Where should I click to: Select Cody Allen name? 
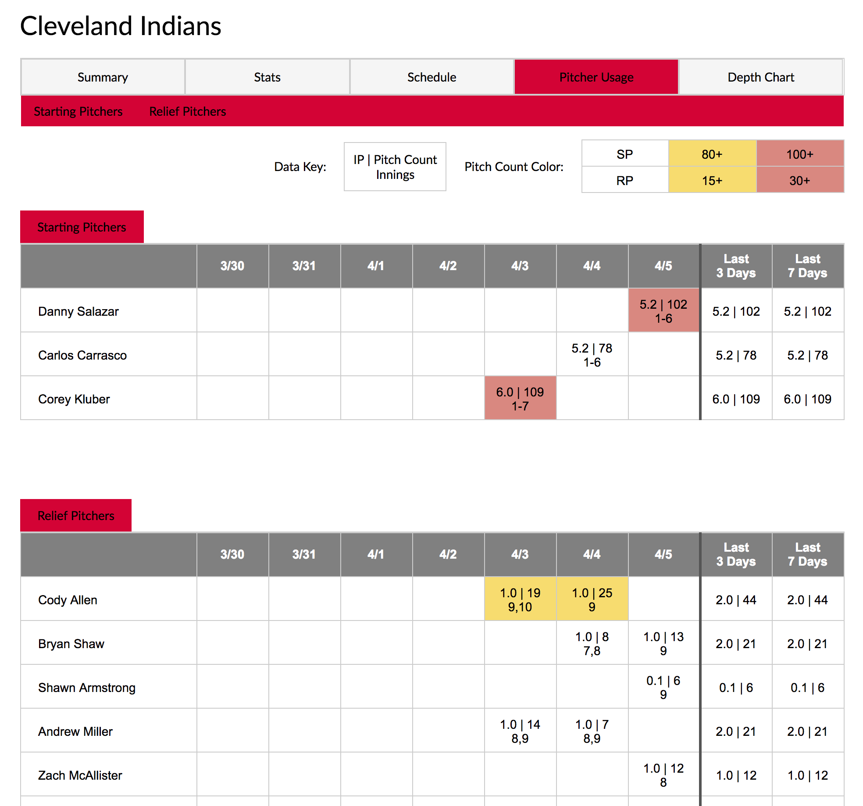click(x=68, y=600)
